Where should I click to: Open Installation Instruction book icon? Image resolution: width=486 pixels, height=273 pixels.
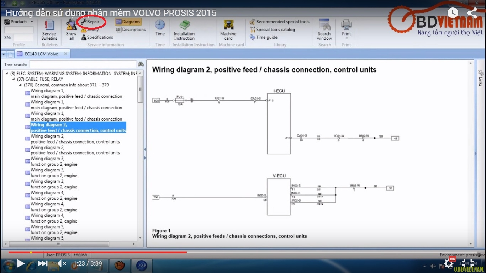[184, 25]
